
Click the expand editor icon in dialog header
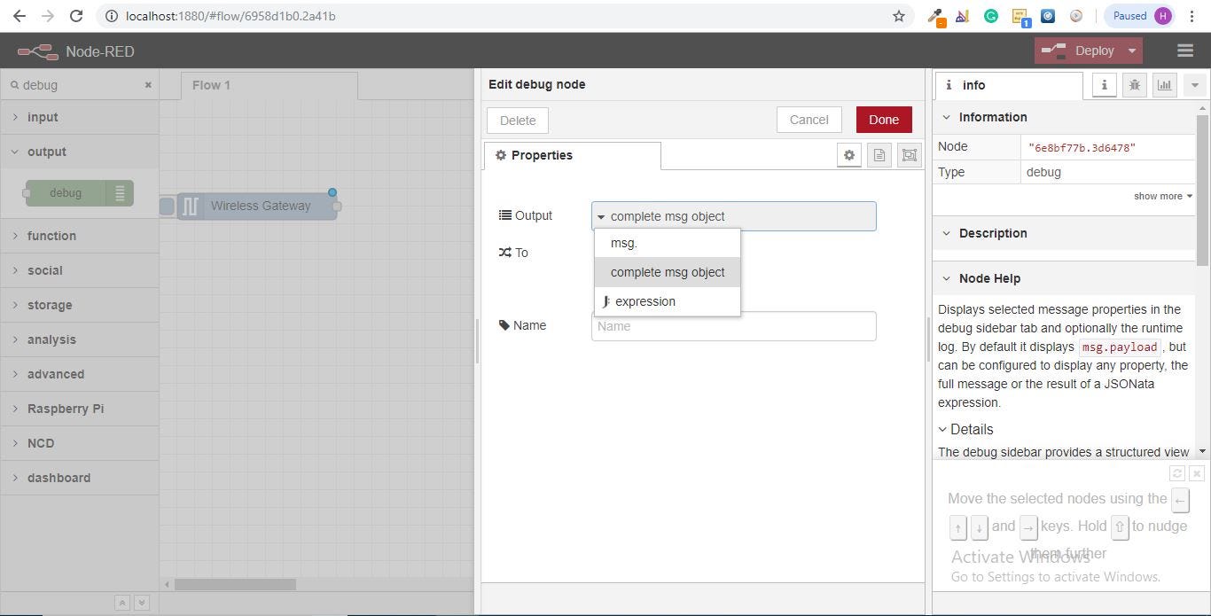coord(909,154)
